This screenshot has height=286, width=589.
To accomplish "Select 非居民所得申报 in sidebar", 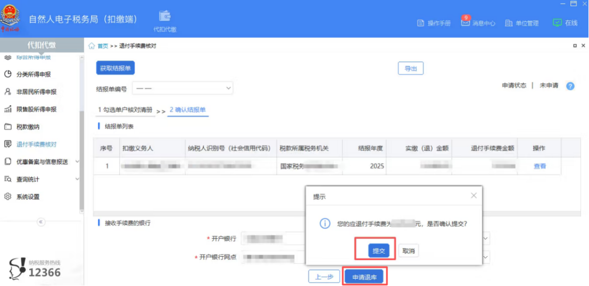I will click(x=36, y=92).
